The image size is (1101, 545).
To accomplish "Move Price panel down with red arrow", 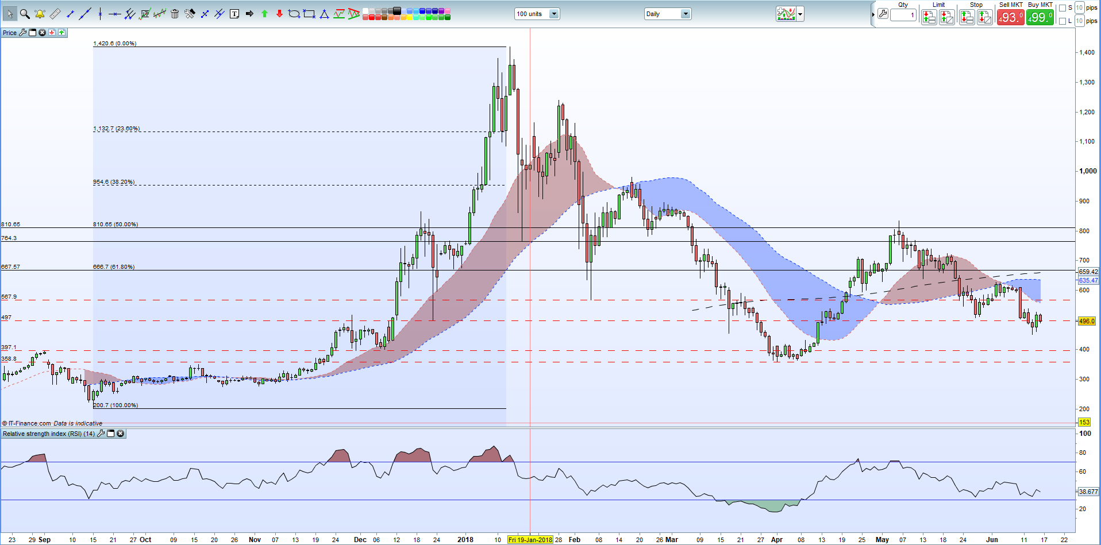I will 52,33.
